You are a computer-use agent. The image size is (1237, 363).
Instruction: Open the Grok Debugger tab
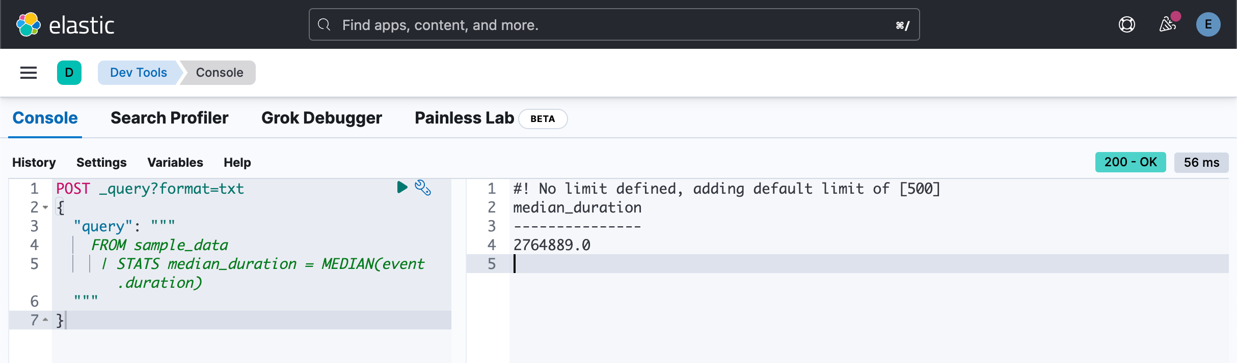tap(321, 118)
